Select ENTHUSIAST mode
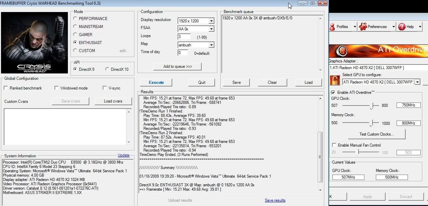The height and width of the screenshot is (206, 428). (75, 43)
